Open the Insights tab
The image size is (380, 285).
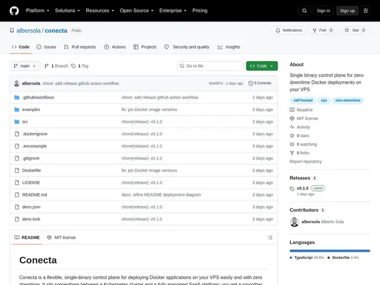(229, 47)
